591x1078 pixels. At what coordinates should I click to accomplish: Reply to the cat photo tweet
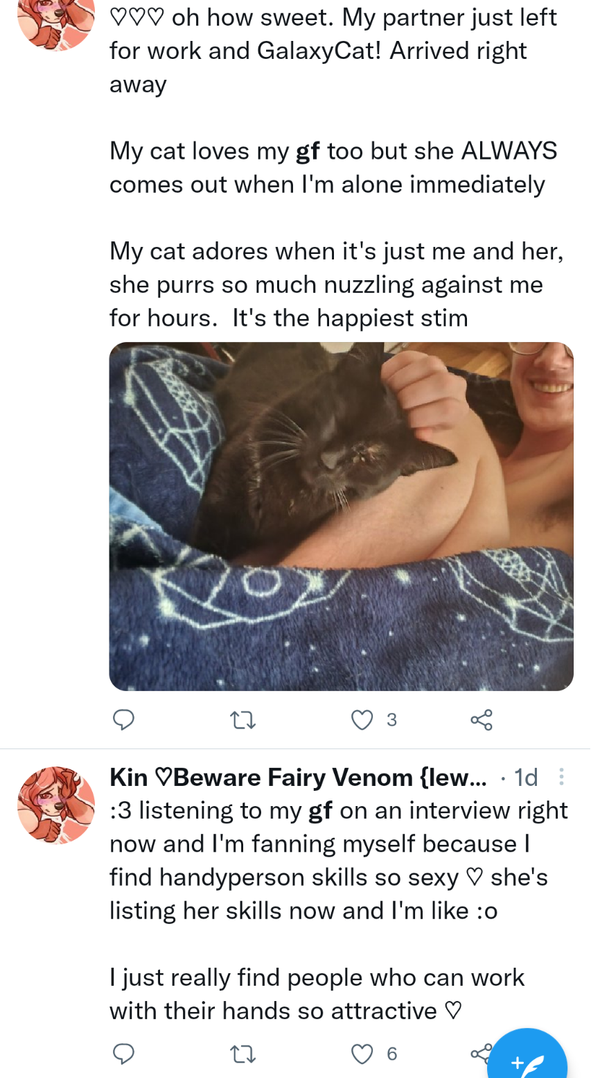tap(123, 720)
